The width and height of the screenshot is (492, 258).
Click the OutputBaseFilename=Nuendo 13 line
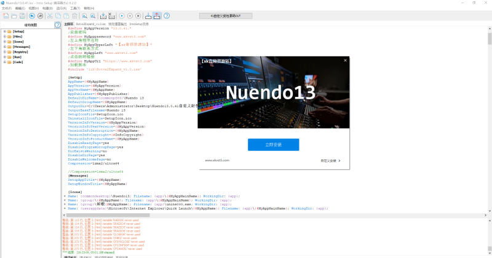tap(97, 110)
